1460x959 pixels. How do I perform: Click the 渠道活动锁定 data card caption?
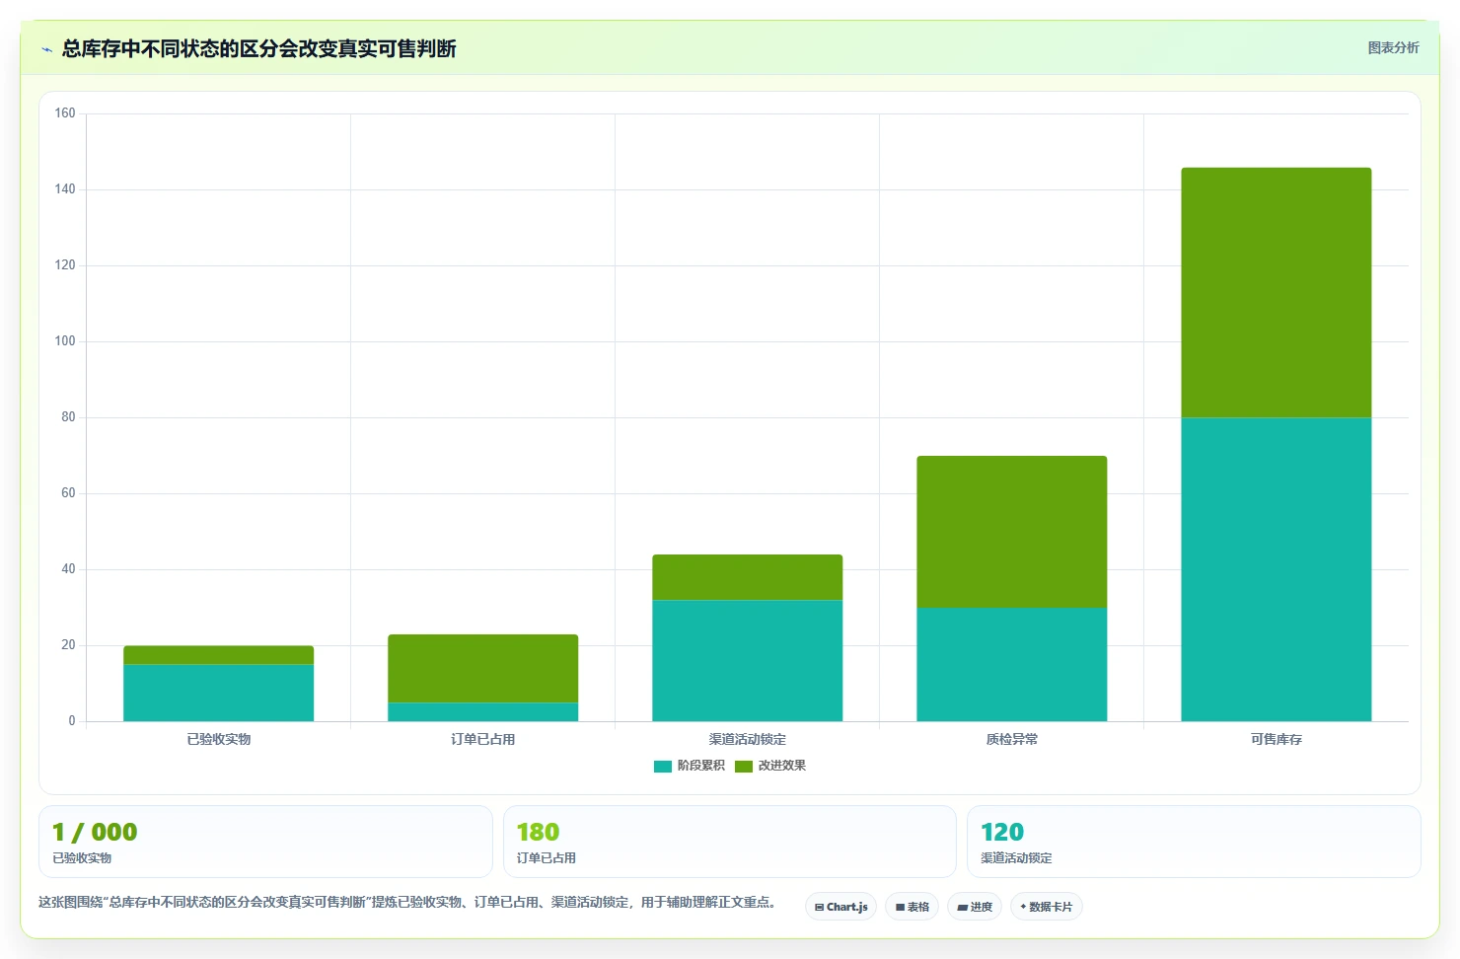pos(1016,858)
